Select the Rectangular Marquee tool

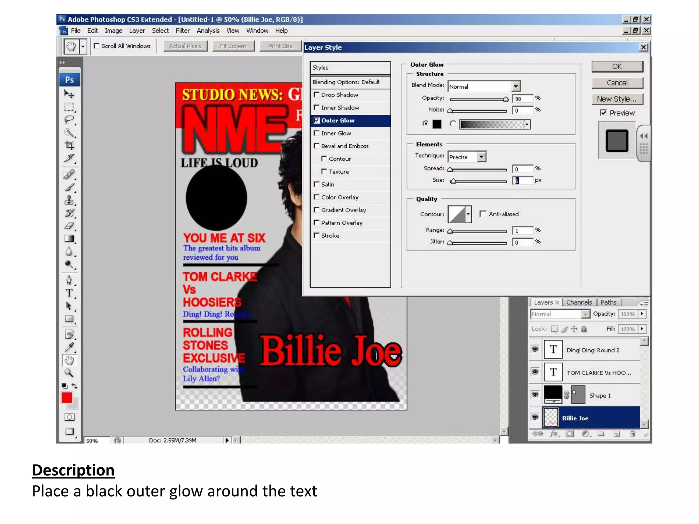point(69,107)
